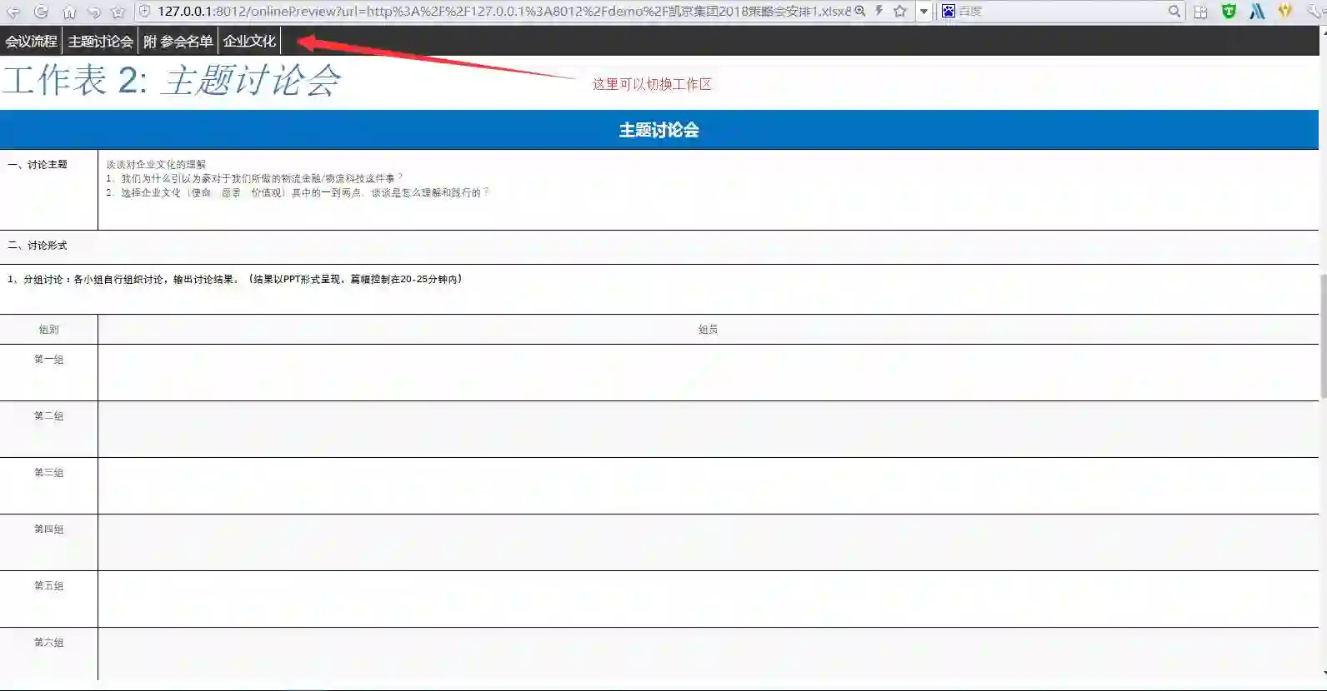Click the site security shield icon in address bar
Screen dimensions: 1327x691
[x=144, y=11]
